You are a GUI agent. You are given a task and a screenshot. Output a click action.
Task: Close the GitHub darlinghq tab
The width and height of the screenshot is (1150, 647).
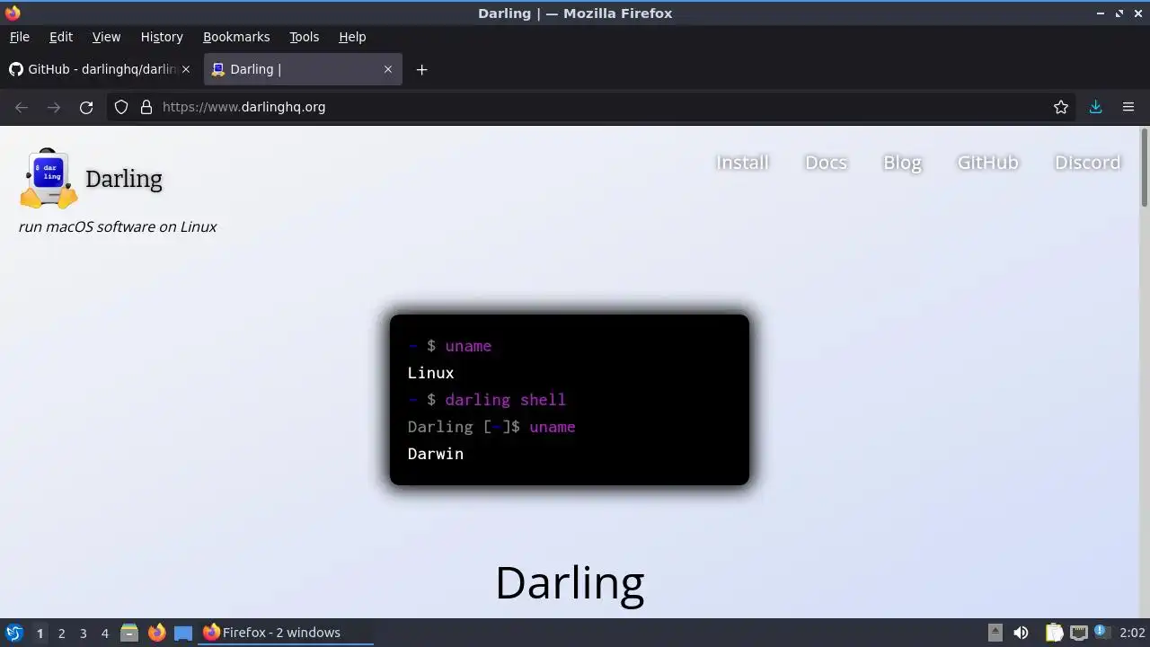pos(186,69)
